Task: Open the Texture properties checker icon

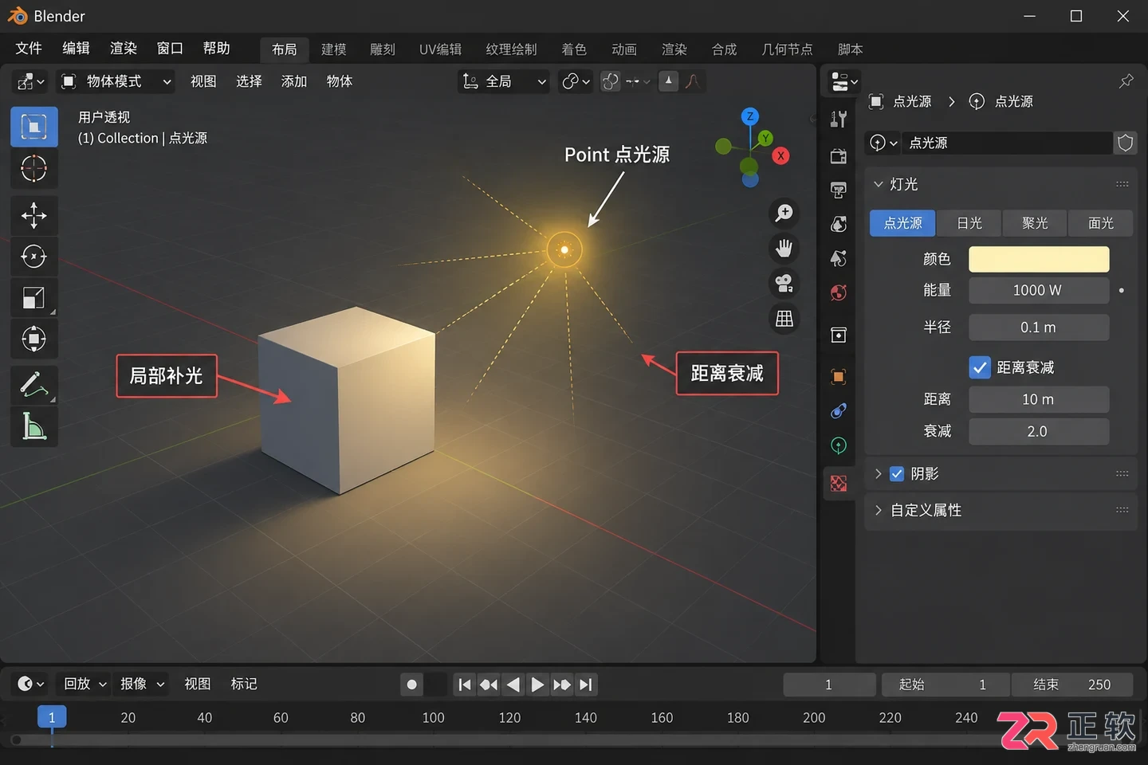Action: pos(839,484)
